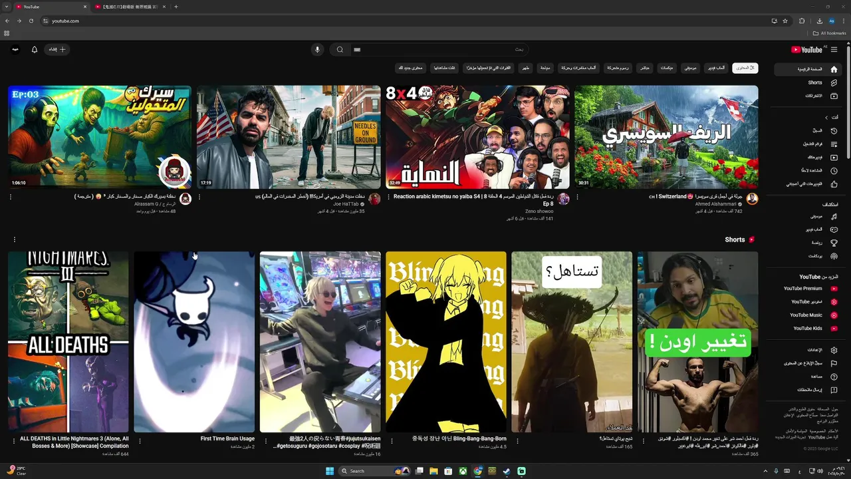Open more options for Switzerland video
The image size is (851, 479).
[x=577, y=197]
